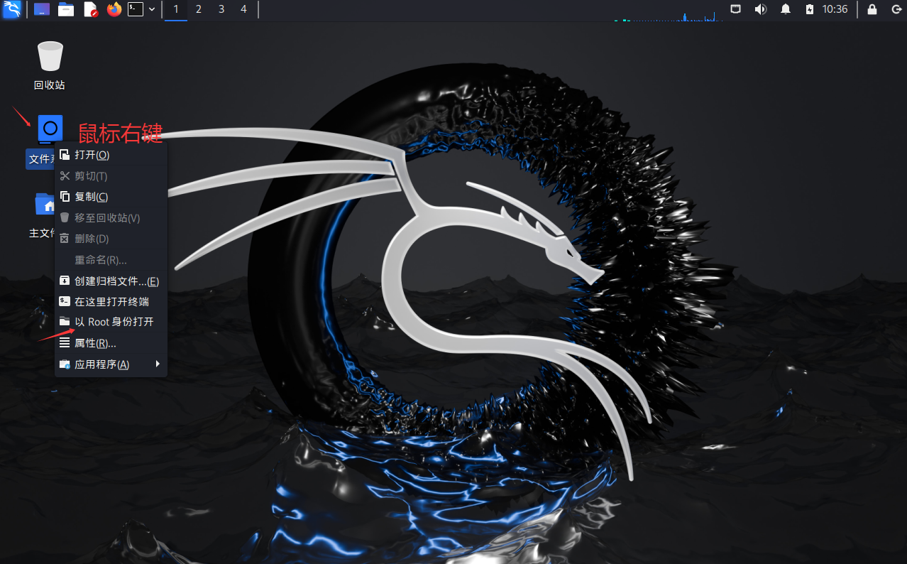Viewport: 907px width, 564px height.
Task: Choose 在这里打开终端 menu entry
Action: tap(111, 302)
